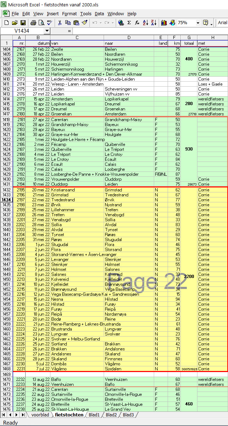Jump to first sheet tab arrow
Image resolution: width=228 pixels, height=426 pixels.
click(4, 415)
